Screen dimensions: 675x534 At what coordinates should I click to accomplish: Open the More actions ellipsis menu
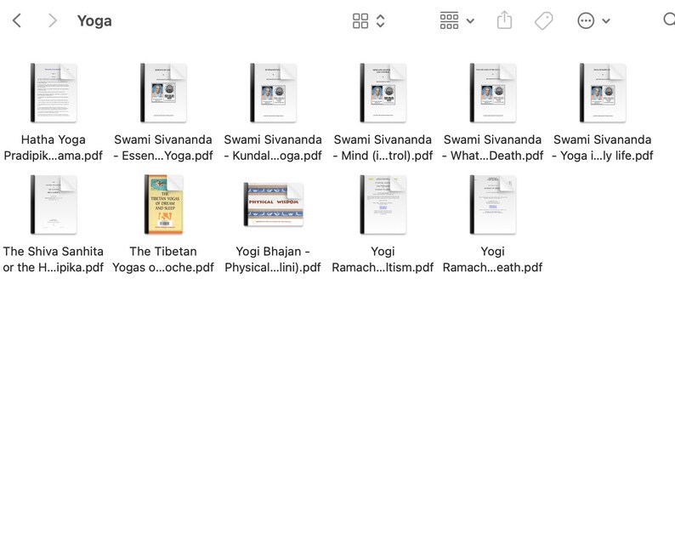(586, 20)
